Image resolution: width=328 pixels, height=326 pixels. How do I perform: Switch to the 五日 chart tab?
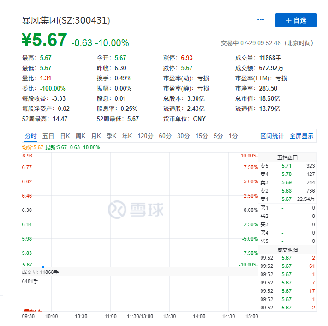point(48,136)
